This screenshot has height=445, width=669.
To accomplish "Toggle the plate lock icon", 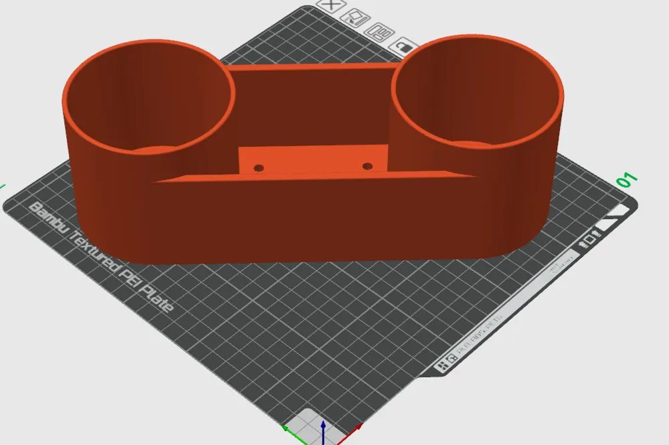I will 403,46.
